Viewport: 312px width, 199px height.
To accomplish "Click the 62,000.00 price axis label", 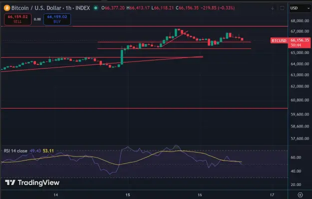I will pyautogui.click(x=300, y=86).
